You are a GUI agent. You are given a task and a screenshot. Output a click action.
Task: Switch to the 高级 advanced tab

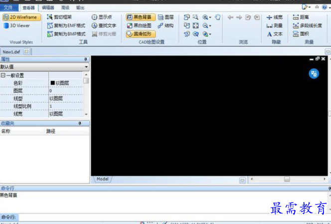click(x=65, y=8)
